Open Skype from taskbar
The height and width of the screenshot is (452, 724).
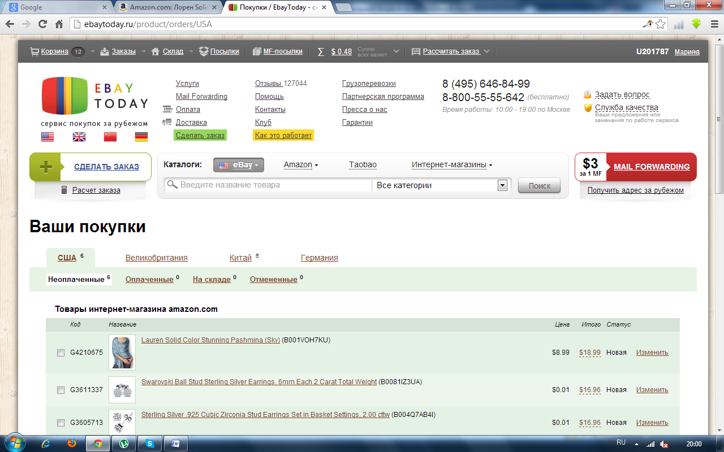coord(150,444)
